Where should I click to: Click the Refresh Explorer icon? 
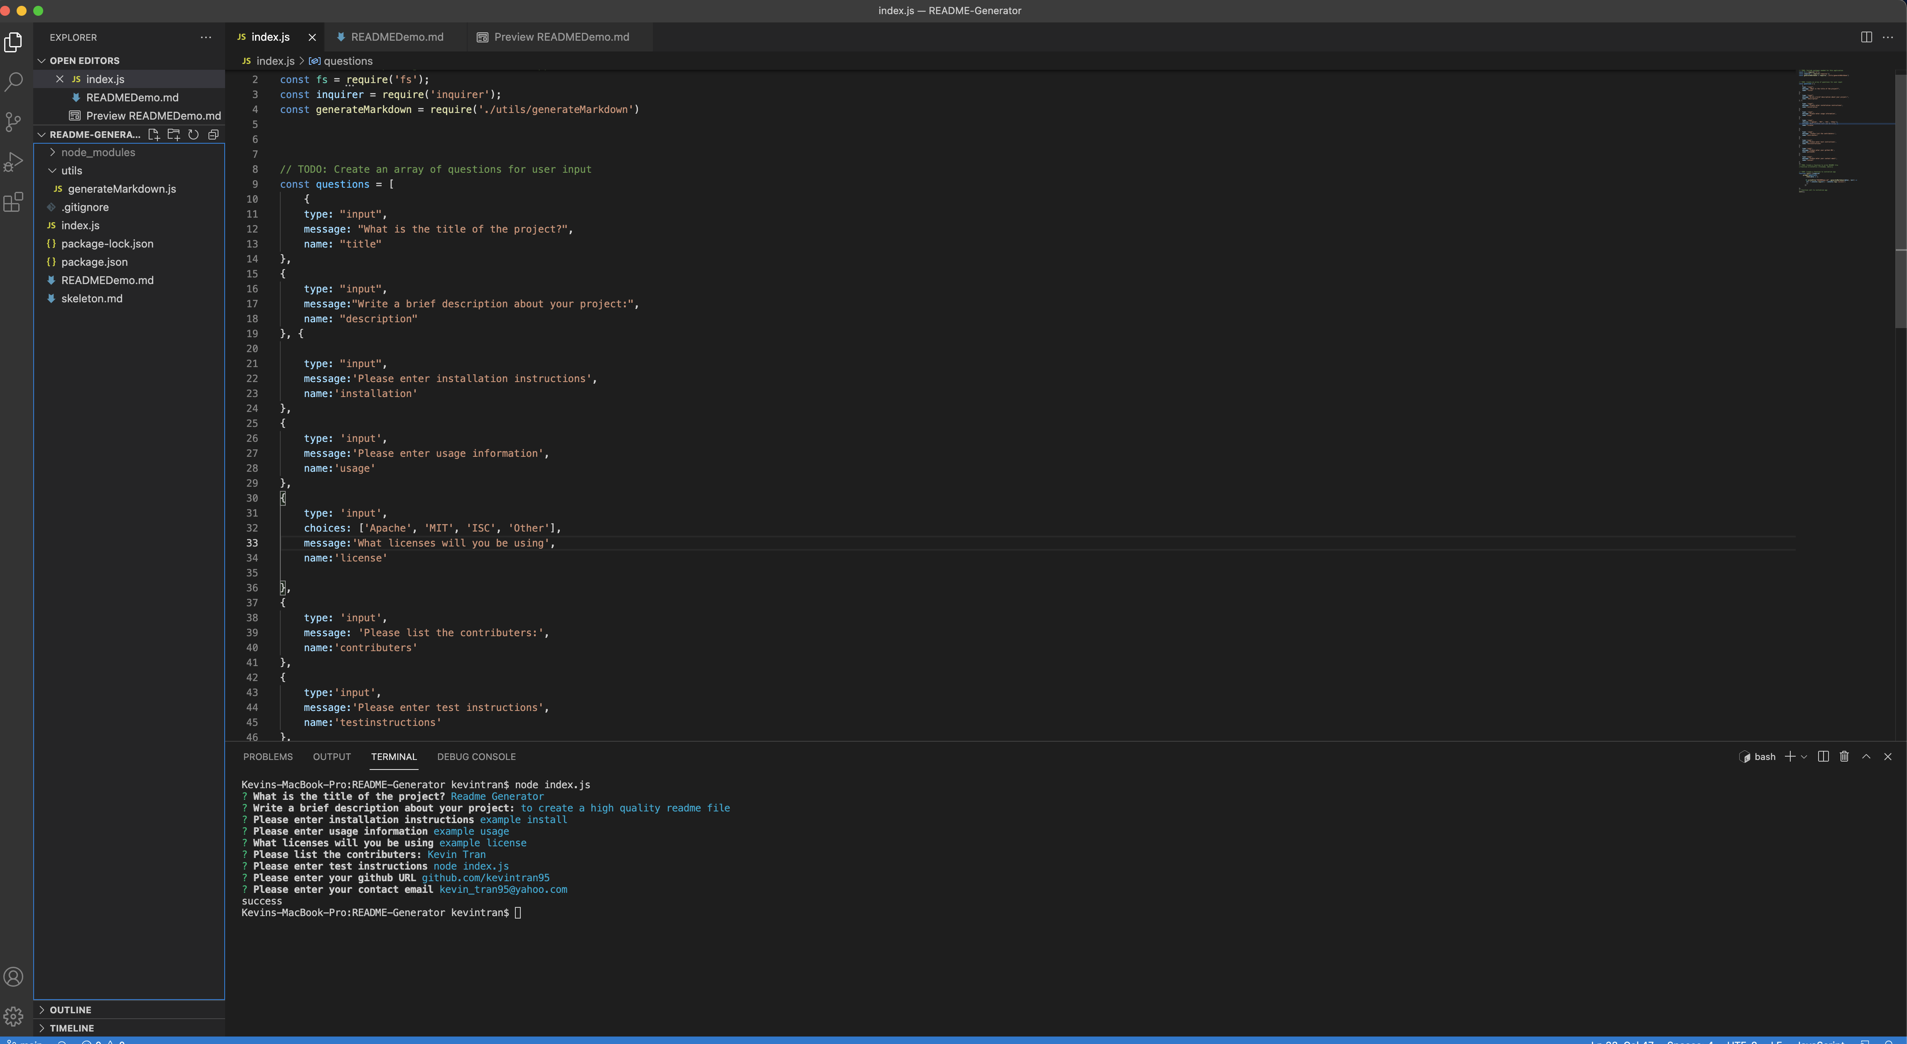coord(193,134)
